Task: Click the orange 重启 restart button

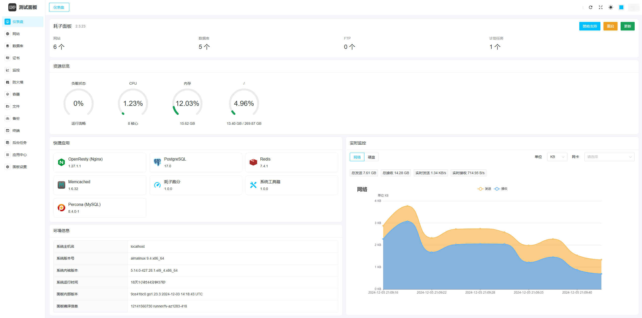Action: click(x=610, y=26)
